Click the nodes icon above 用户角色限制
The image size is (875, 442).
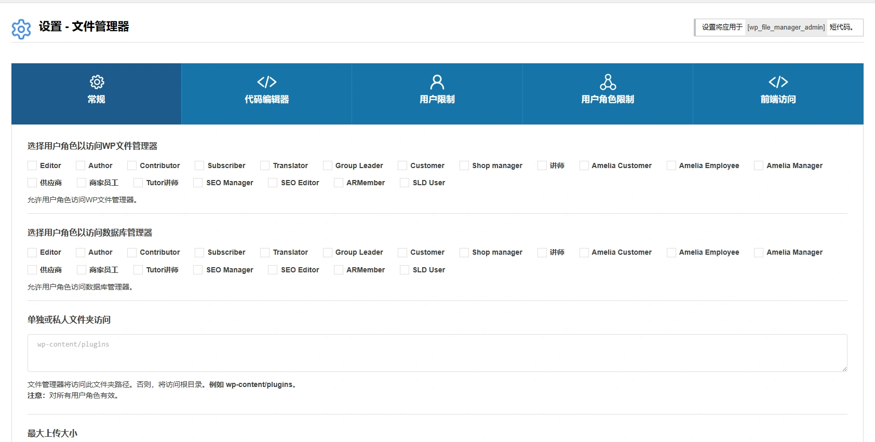(608, 82)
